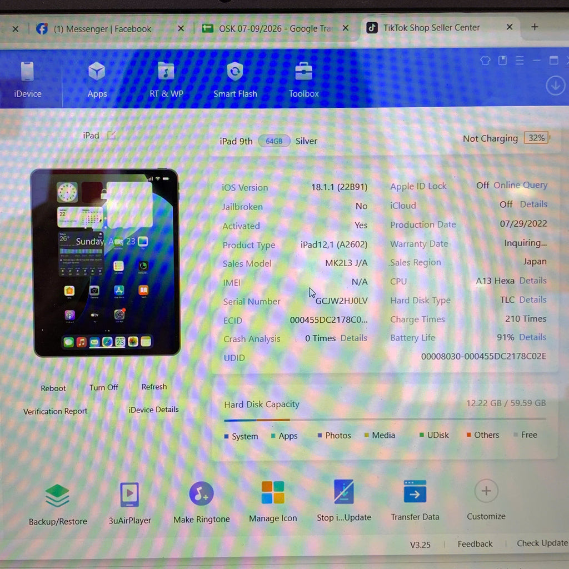Click the Refresh button

click(x=154, y=387)
